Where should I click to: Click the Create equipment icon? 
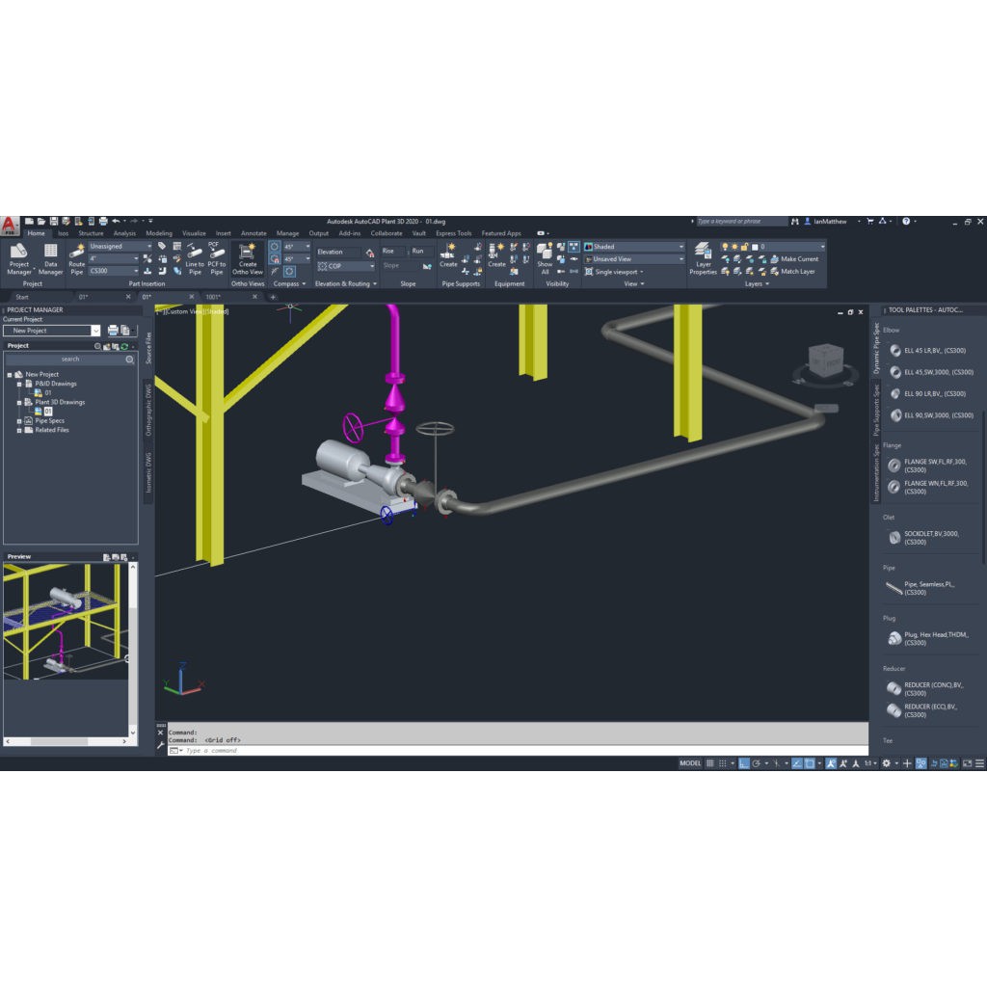pyautogui.click(x=496, y=257)
